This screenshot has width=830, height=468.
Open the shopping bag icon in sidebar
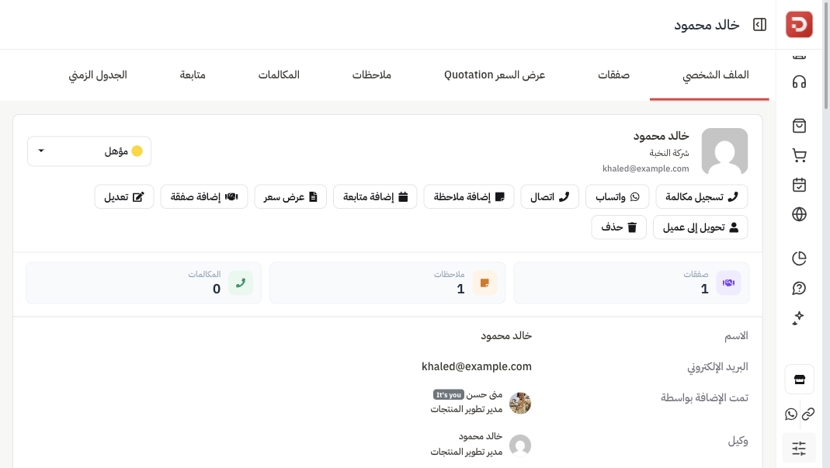(799, 126)
